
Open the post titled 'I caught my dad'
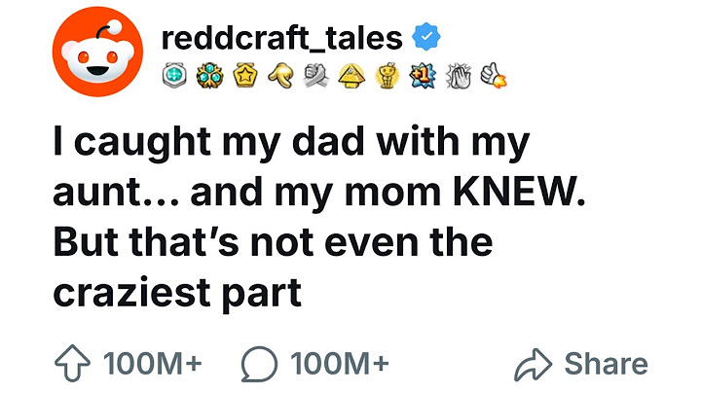click(x=318, y=217)
